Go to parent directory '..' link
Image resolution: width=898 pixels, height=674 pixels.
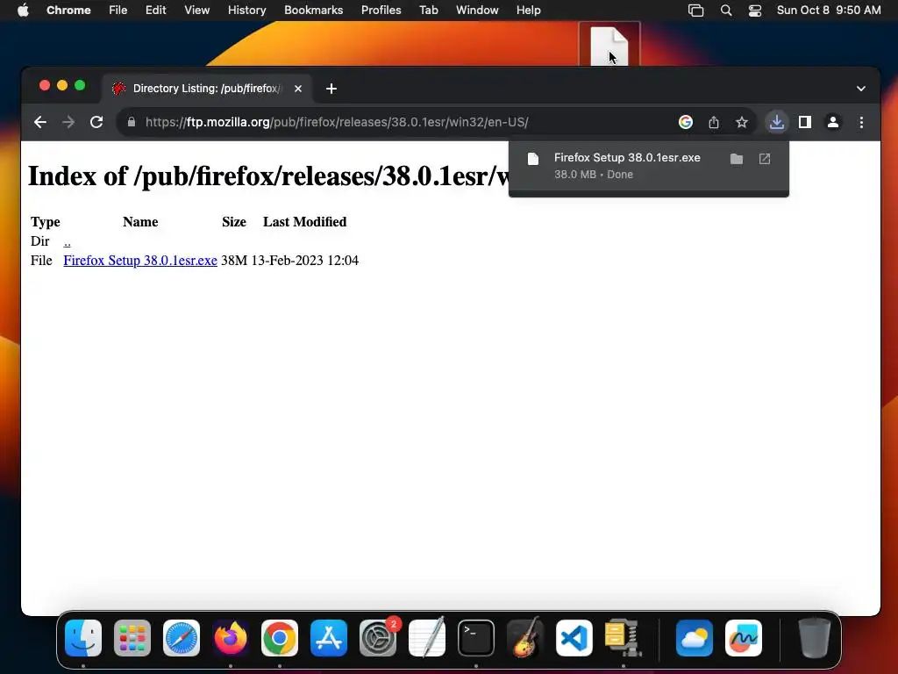(x=67, y=241)
